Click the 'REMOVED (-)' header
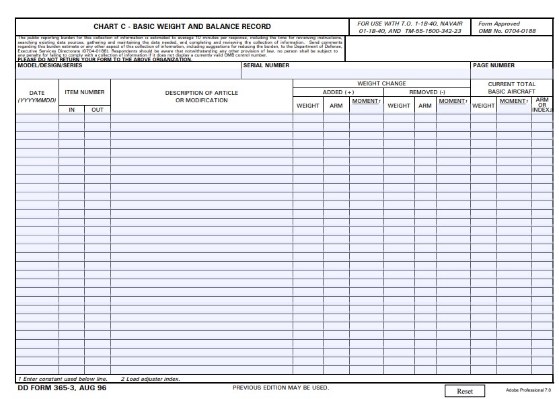 [x=427, y=92]
